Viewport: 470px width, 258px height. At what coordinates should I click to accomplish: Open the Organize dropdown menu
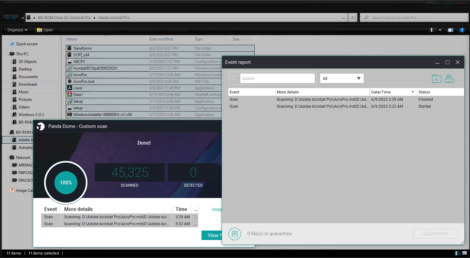(x=17, y=30)
